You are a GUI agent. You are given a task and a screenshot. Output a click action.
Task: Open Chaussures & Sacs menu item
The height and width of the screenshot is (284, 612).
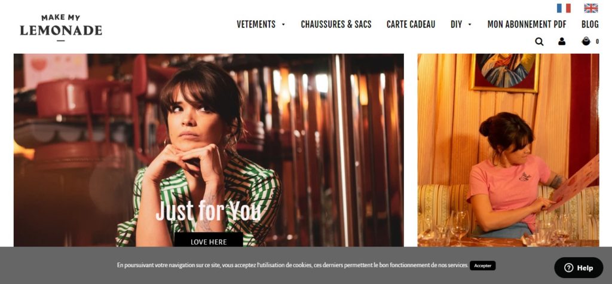point(336,25)
